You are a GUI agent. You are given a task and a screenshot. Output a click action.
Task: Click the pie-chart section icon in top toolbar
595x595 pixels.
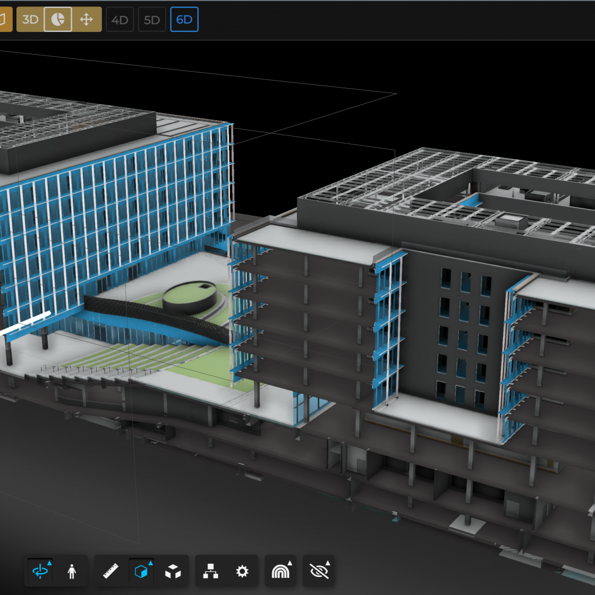click(x=57, y=19)
